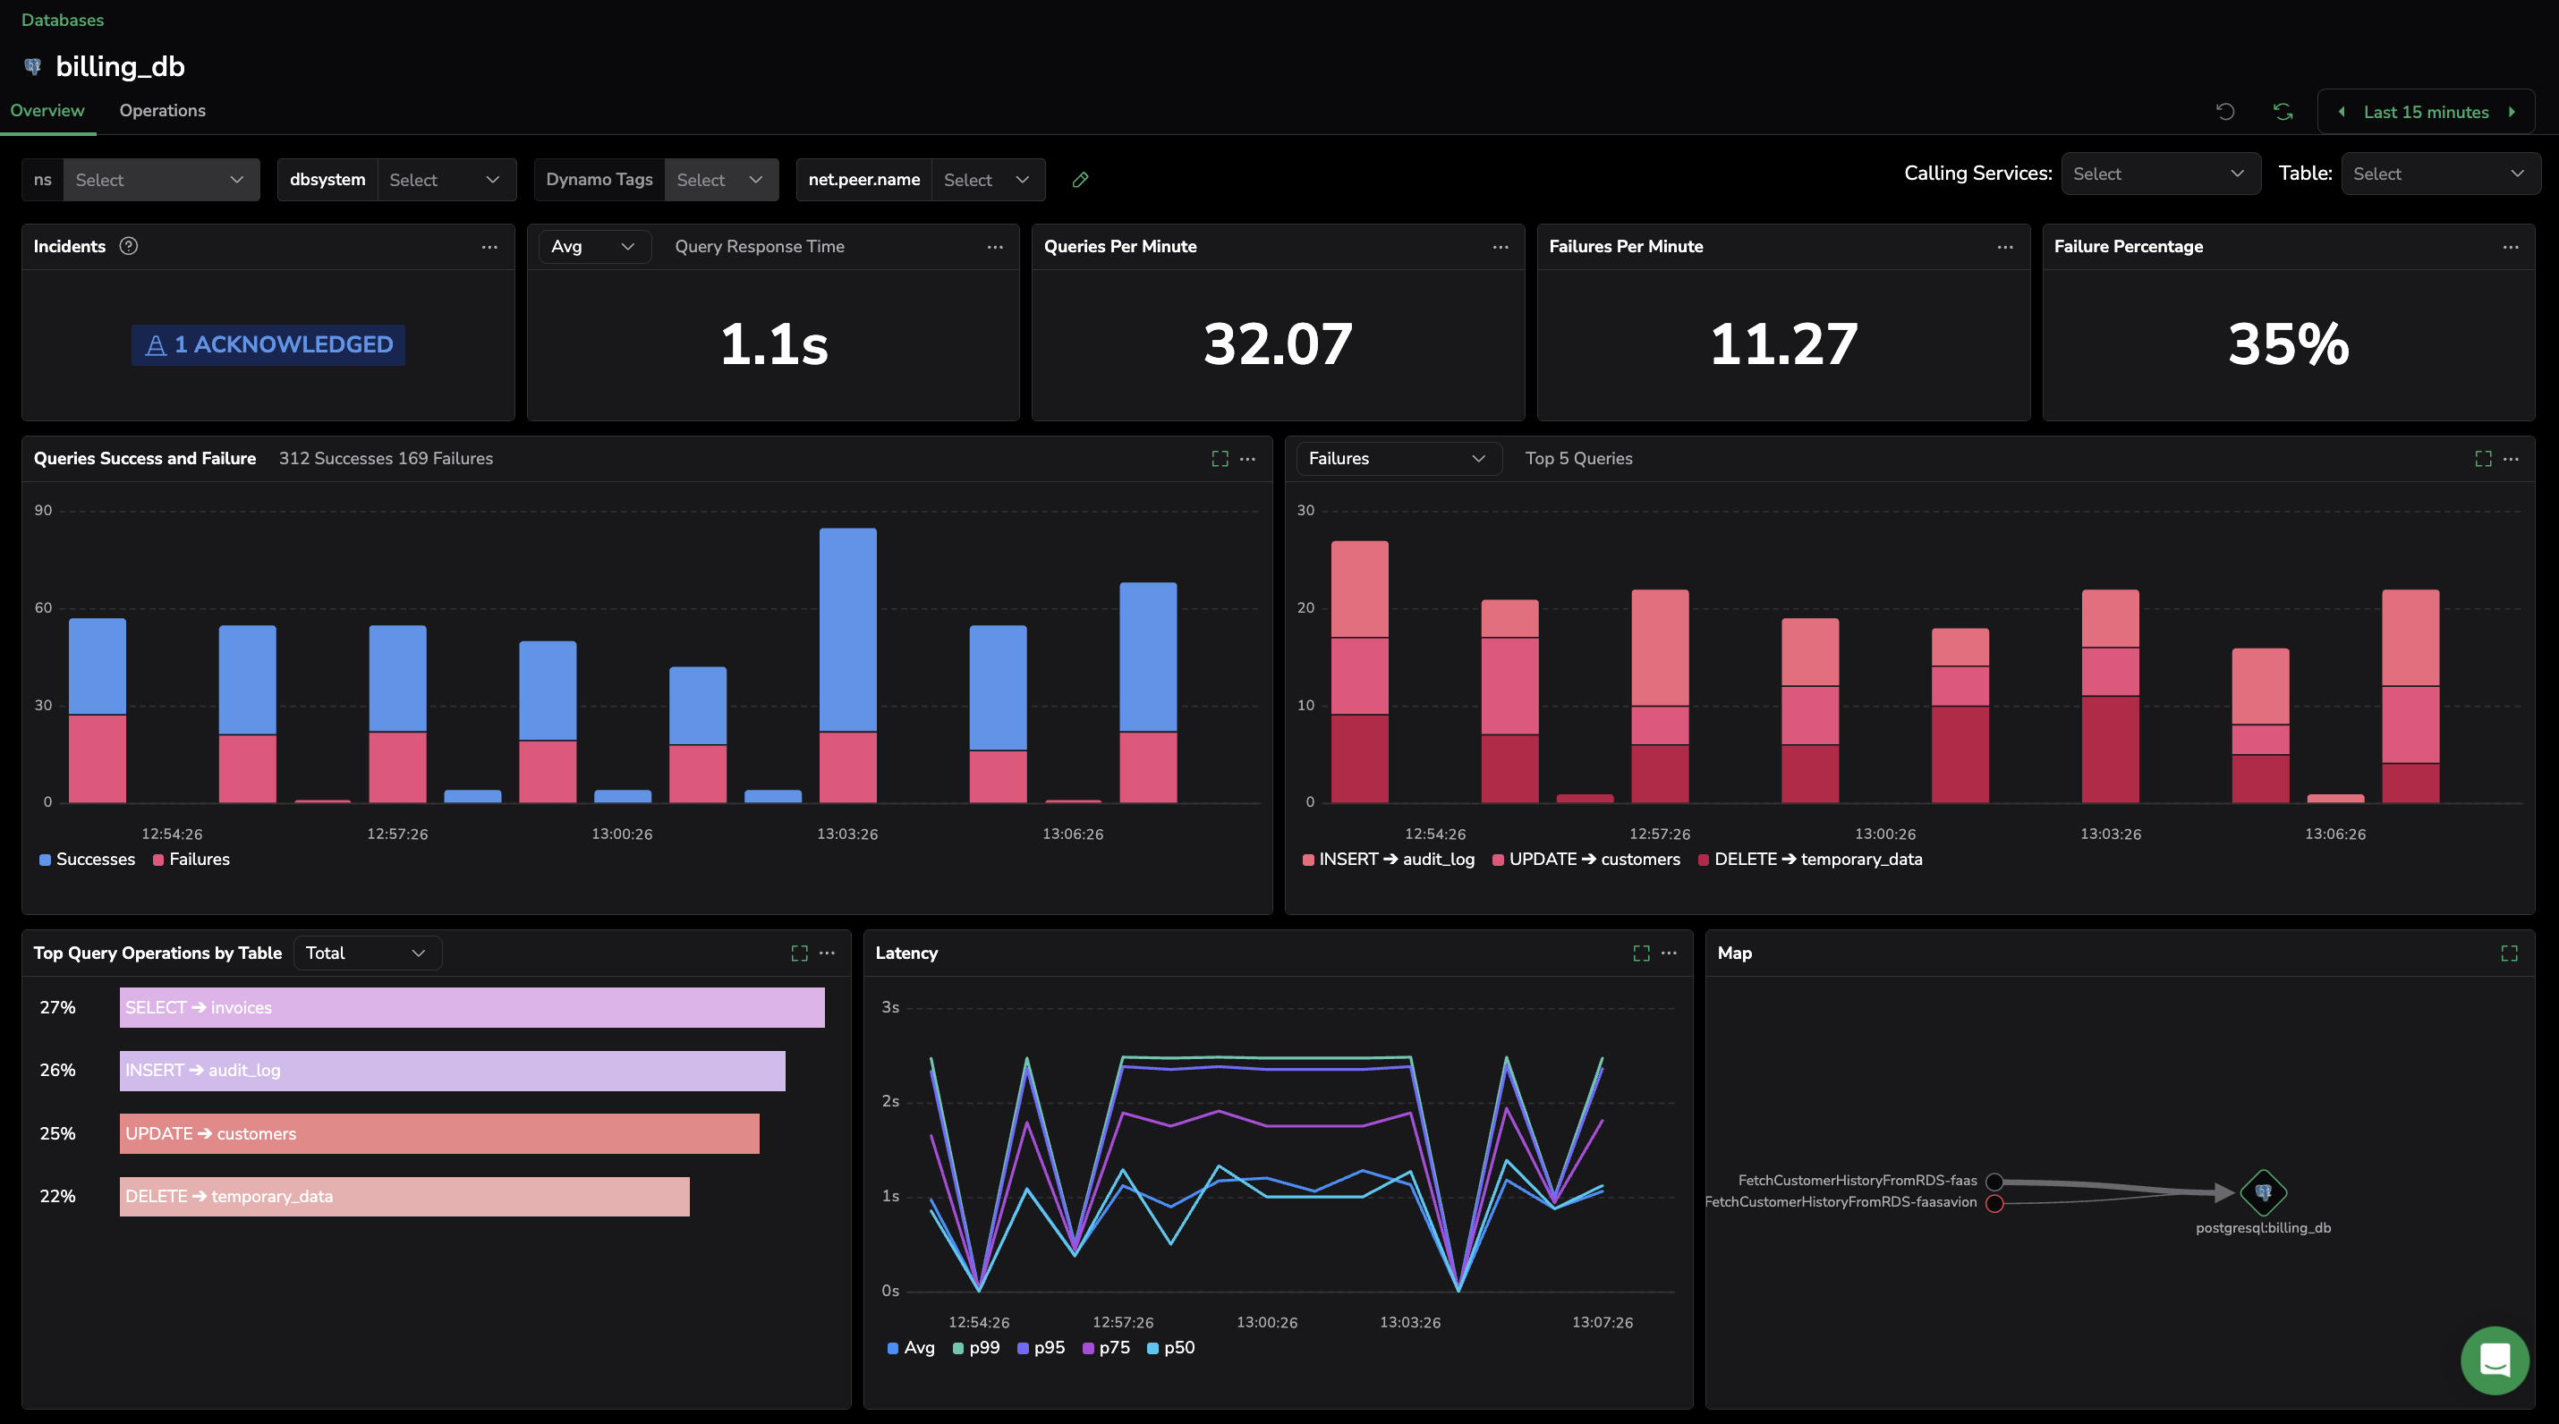Toggle p95 latency legend series
The width and height of the screenshot is (2559, 1424).
pyautogui.click(x=1041, y=1349)
